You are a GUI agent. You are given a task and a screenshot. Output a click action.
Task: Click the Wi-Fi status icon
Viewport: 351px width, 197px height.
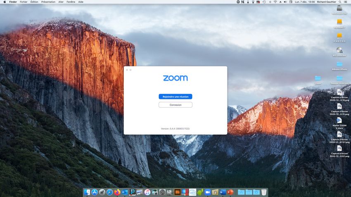pyautogui.click(x=275, y=2)
